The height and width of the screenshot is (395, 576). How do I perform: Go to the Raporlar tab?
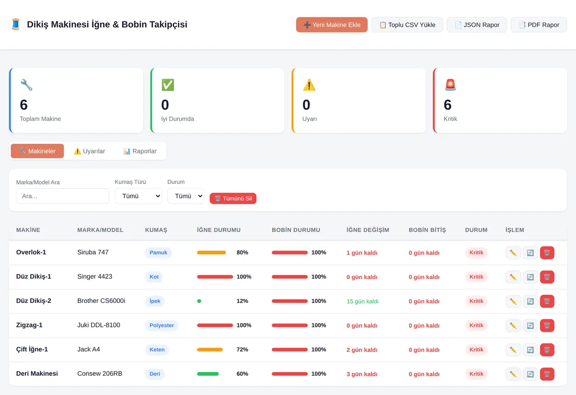[x=140, y=151]
